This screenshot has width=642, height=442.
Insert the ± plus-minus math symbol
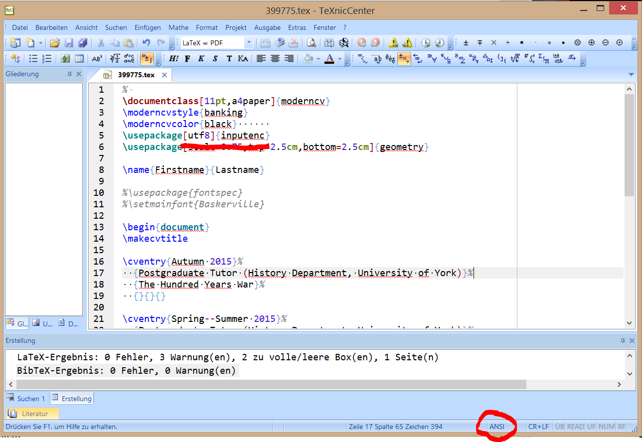[x=466, y=43]
